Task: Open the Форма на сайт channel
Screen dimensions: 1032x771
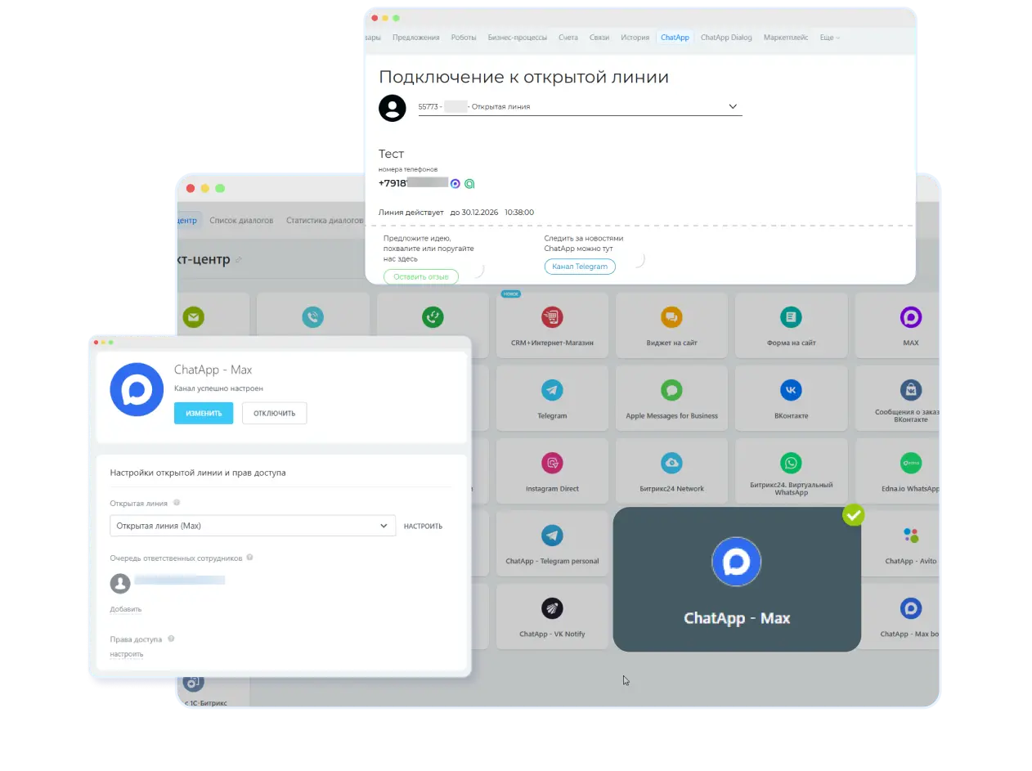Action: pos(791,325)
